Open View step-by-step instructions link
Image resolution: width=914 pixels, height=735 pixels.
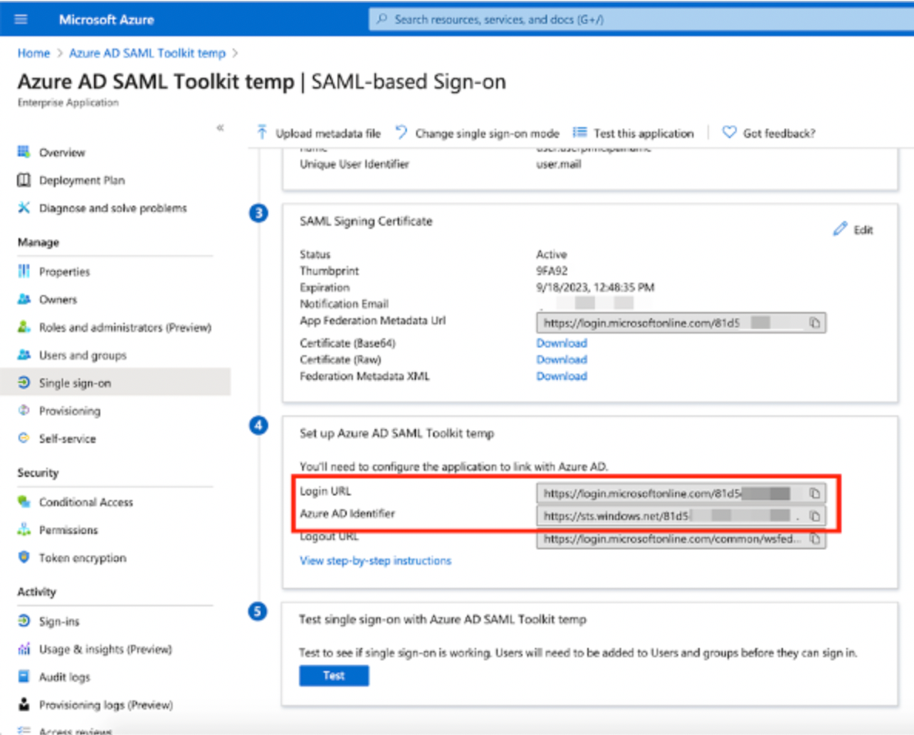click(x=375, y=561)
